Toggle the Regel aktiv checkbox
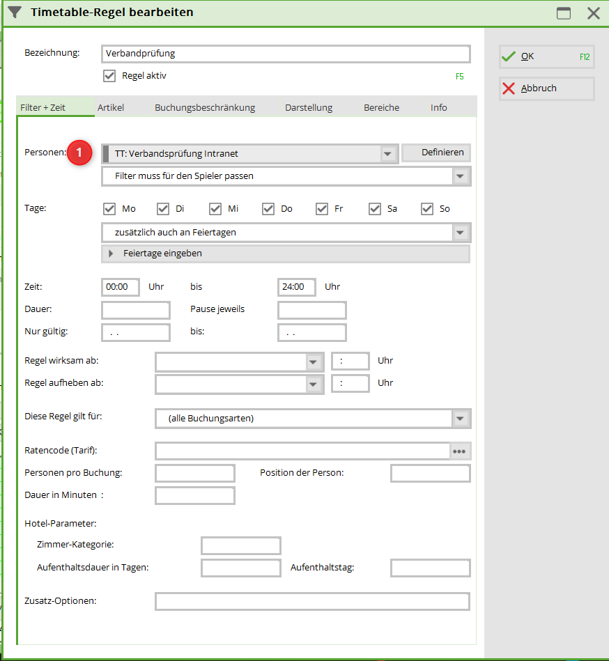Viewport: 609px width, 661px height. 109,76
